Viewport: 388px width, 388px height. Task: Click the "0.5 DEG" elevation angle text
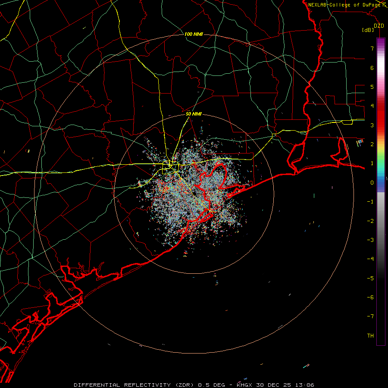(211, 385)
